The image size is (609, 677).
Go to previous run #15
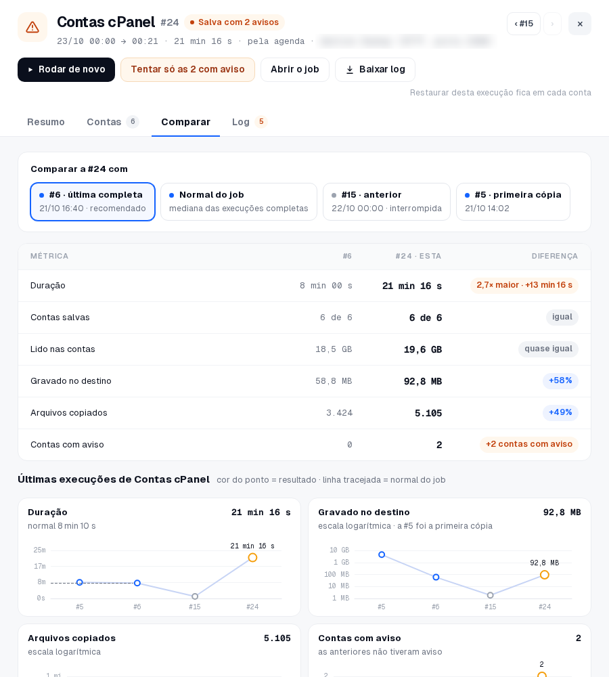(x=524, y=24)
